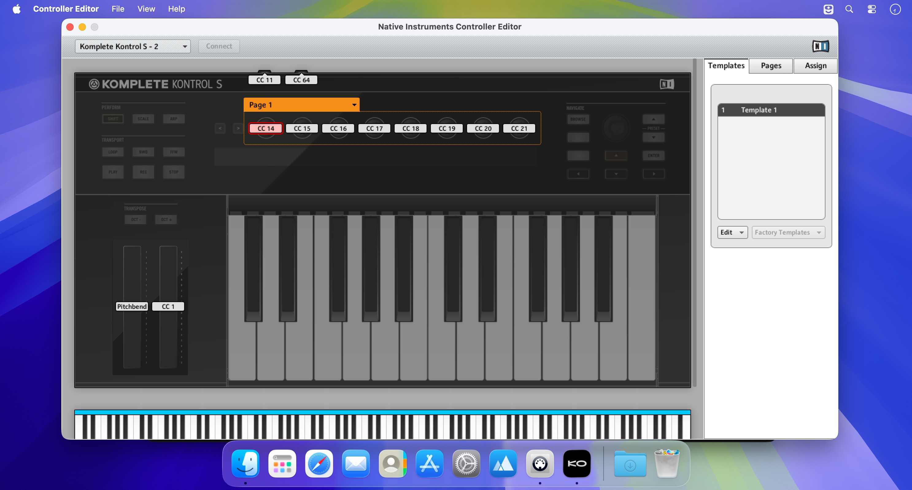912x490 pixels.
Task: Select the CC 17 knob
Action: (374, 128)
